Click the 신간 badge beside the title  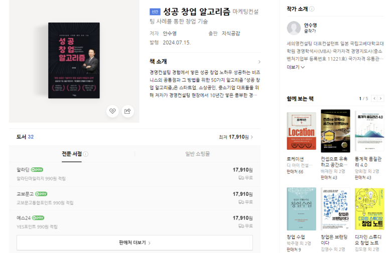click(155, 12)
